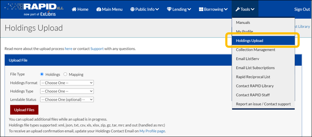Viewport: 312px width, 137px height.
Task: Open Manuals from the Tools menu
Action: (x=263, y=22)
